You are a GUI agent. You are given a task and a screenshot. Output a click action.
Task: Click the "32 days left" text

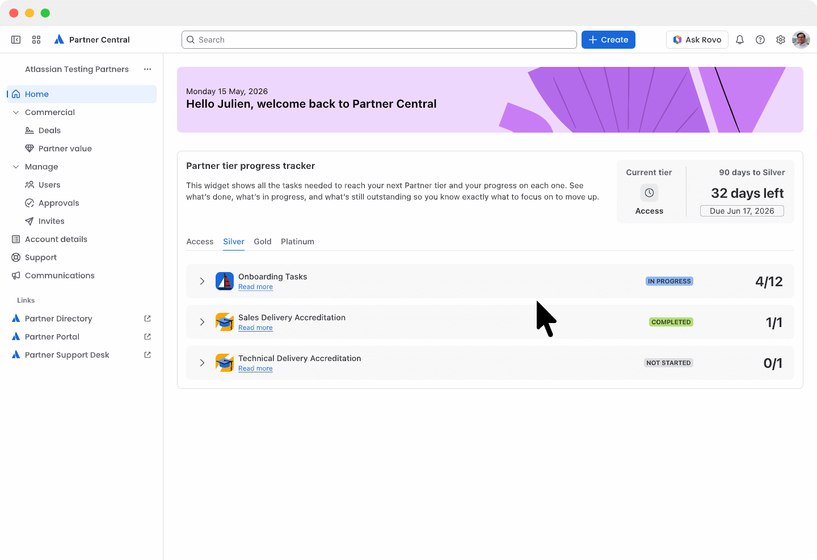[747, 193]
